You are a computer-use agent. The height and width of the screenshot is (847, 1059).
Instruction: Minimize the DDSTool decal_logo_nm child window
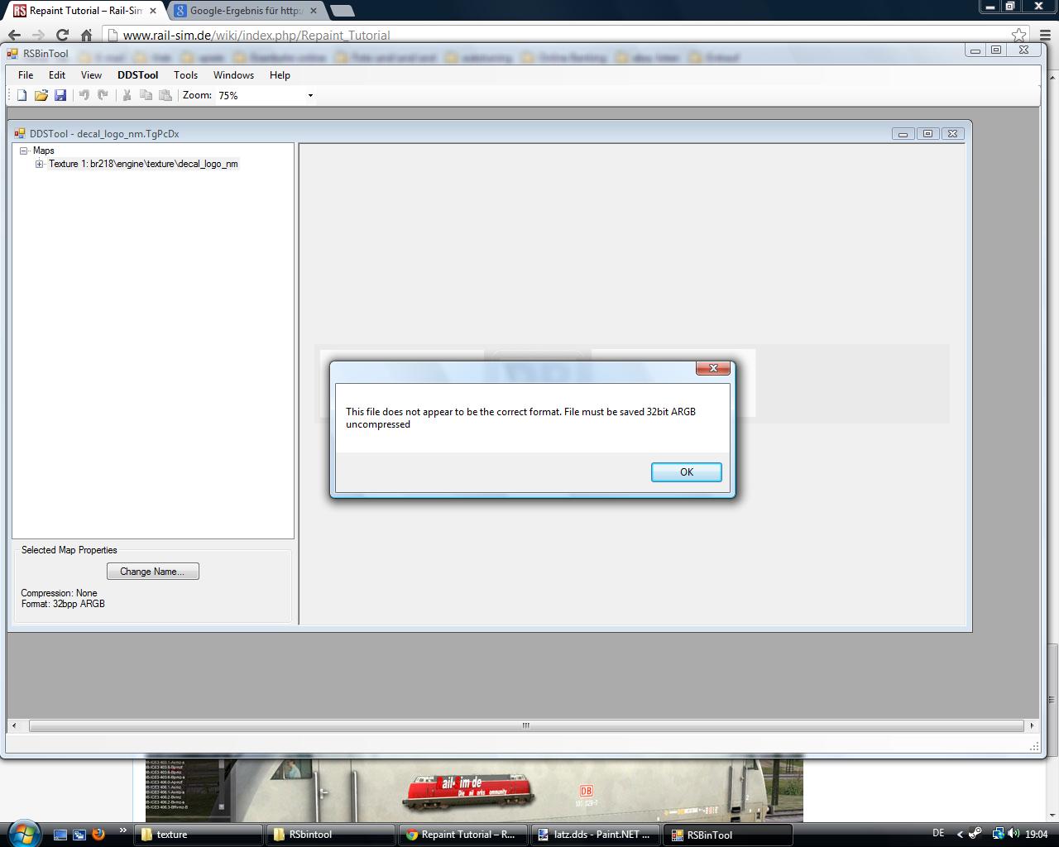tap(903, 133)
